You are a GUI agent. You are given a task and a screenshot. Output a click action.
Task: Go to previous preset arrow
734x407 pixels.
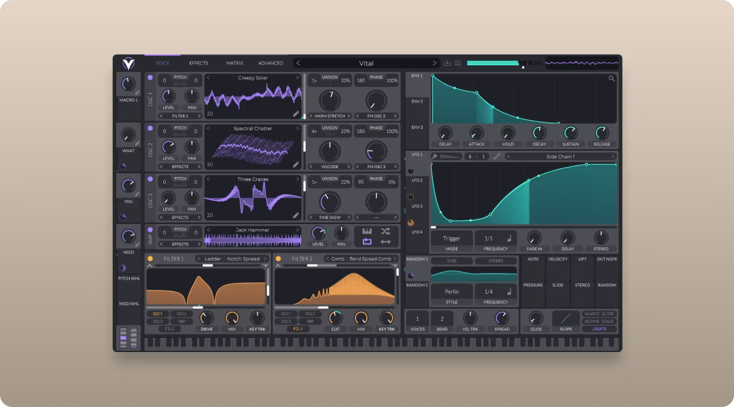(298, 63)
